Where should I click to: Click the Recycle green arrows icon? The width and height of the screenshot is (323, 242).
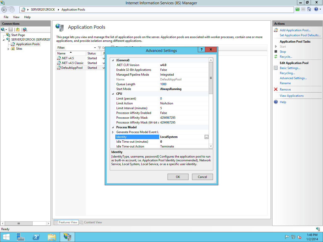pos(276,56)
